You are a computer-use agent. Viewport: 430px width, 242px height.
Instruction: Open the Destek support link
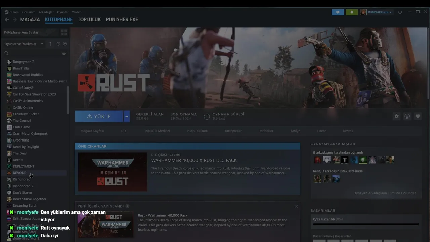coord(348,131)
